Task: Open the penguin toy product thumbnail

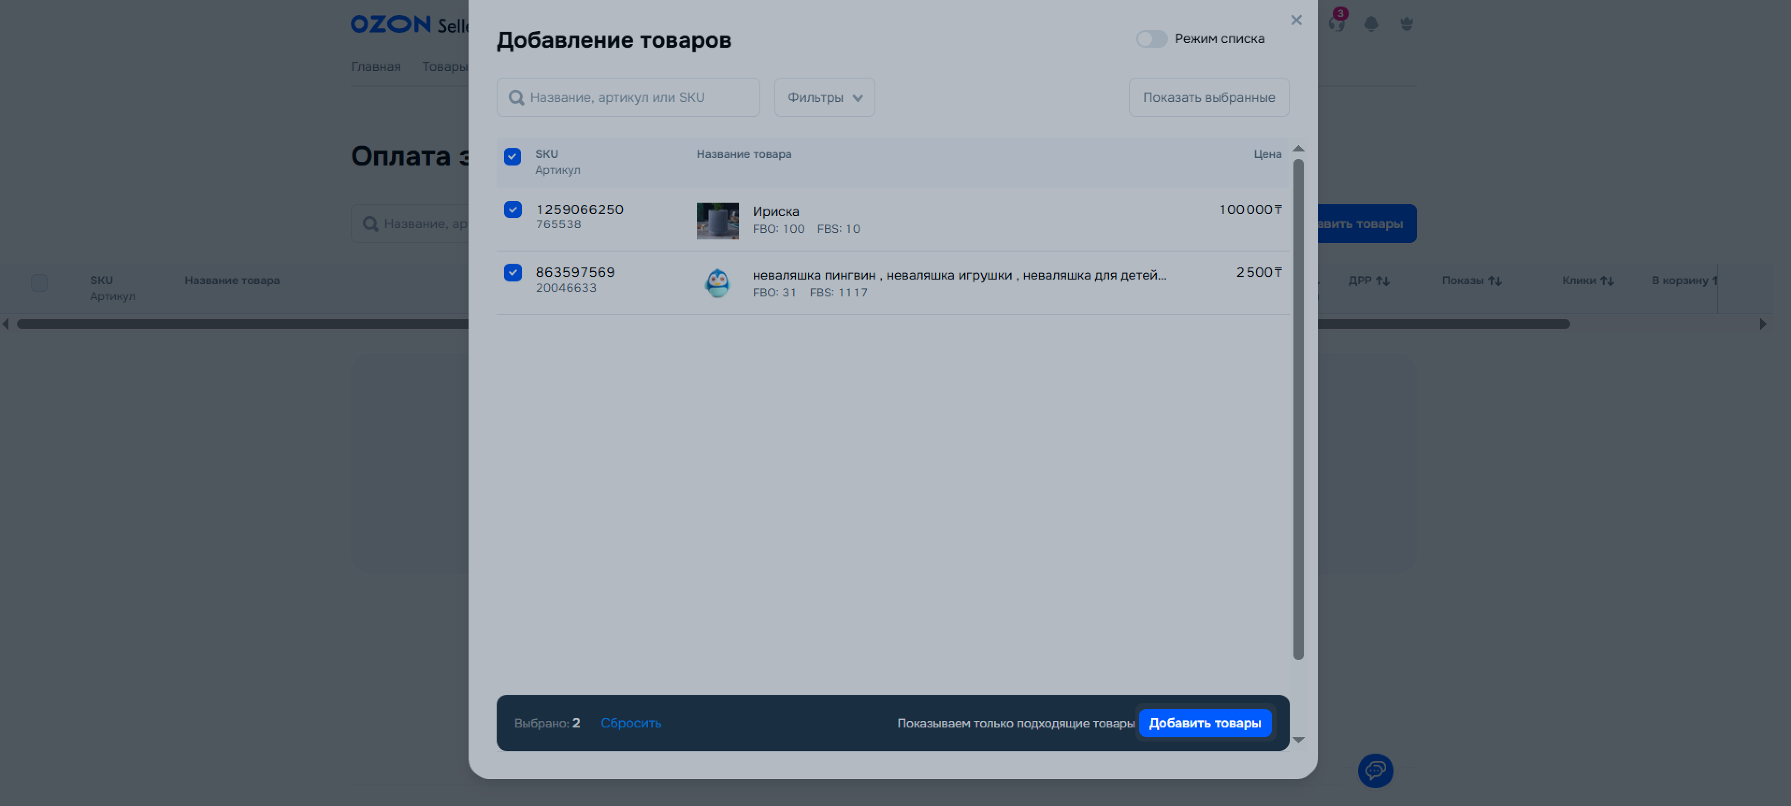Action: point(717,283)
